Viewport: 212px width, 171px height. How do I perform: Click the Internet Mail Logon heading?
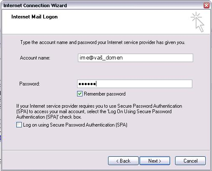pos(34,17)
